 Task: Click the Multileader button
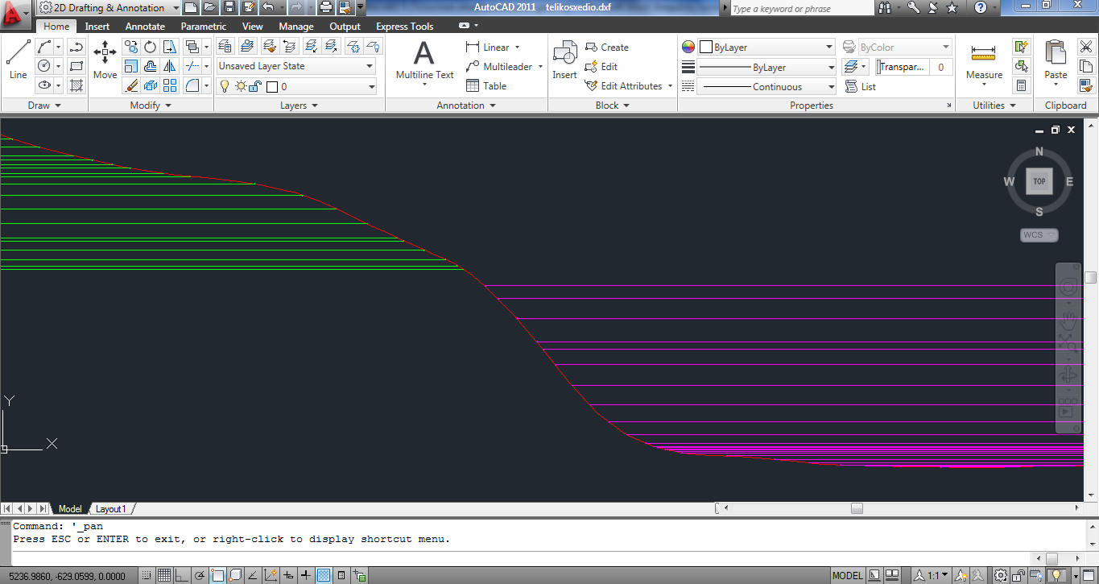tap(504, 67)
